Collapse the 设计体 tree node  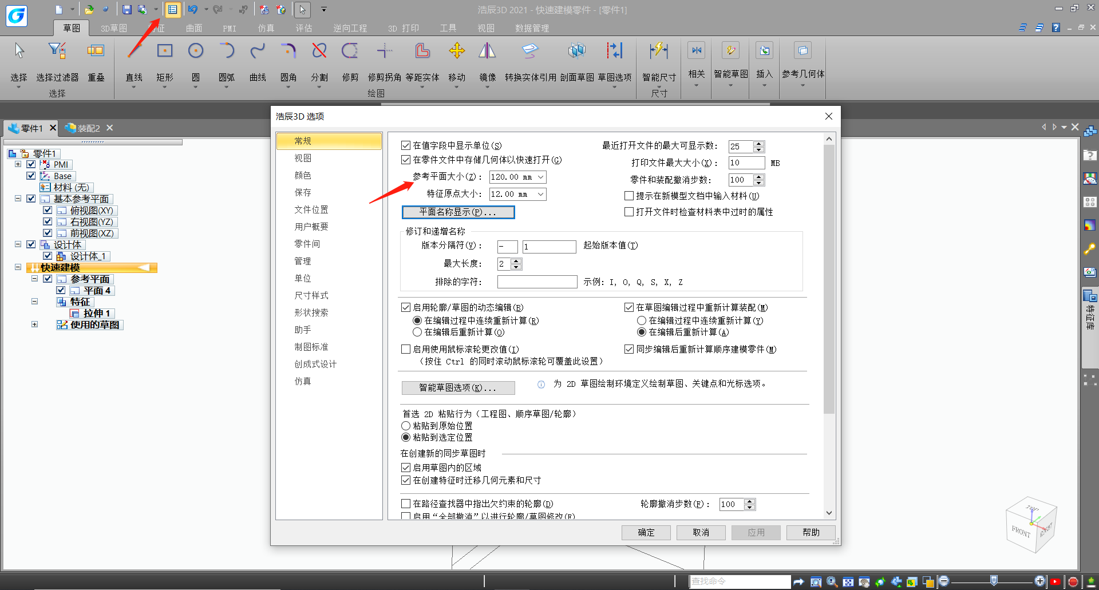point(18,244)
